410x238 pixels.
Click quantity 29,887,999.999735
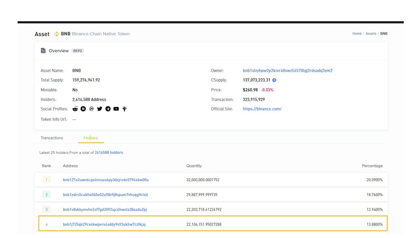(202, 195)
